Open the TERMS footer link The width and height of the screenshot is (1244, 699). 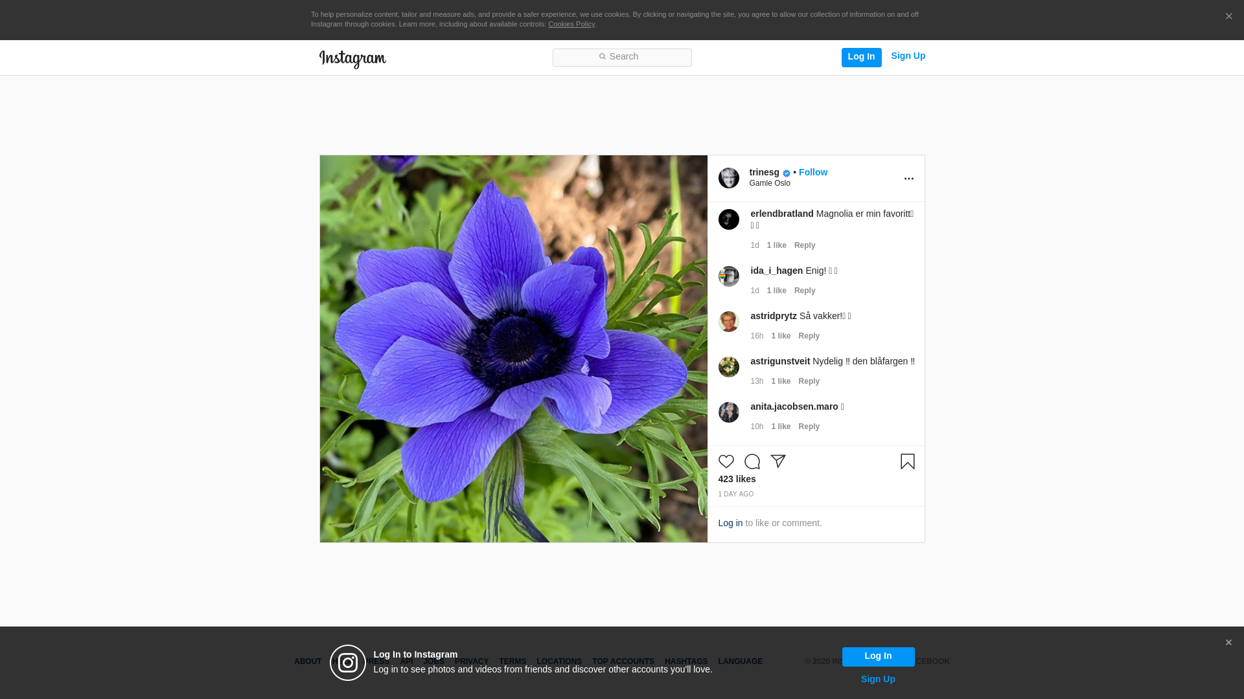pyautogui.click(x=513, y=661)
